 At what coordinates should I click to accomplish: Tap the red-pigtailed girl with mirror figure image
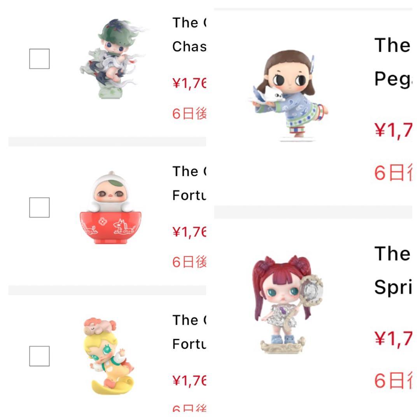pos(289,304)
